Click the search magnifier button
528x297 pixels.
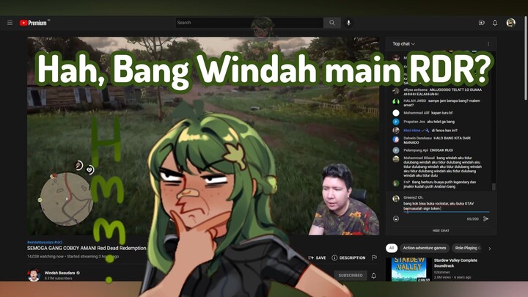[331, 23]
